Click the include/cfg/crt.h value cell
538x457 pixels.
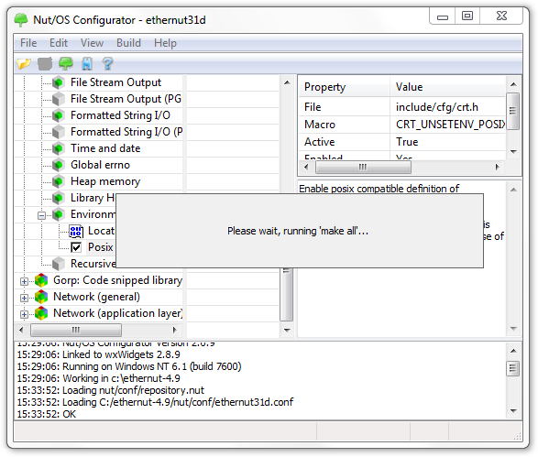coord(437,107)
